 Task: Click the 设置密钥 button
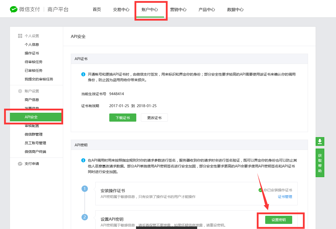[x=278, y=220]
